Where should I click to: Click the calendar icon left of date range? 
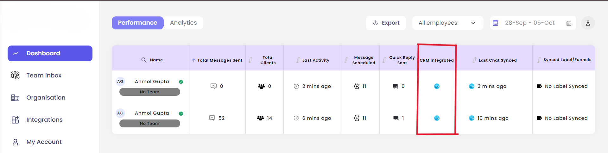(496, 23)
